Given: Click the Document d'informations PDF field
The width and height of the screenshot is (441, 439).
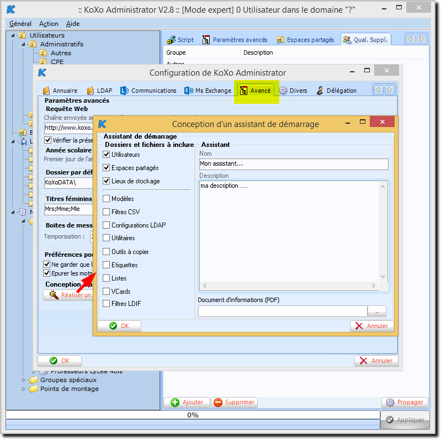Looking at the screenshot, I should [283, 311].
